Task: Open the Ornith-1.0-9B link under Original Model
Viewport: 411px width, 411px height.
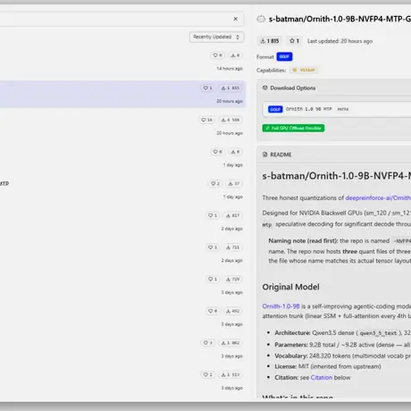Action: 281,306
